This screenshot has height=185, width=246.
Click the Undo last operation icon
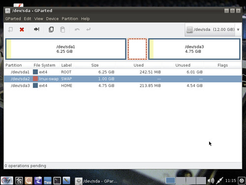[77, 30]
